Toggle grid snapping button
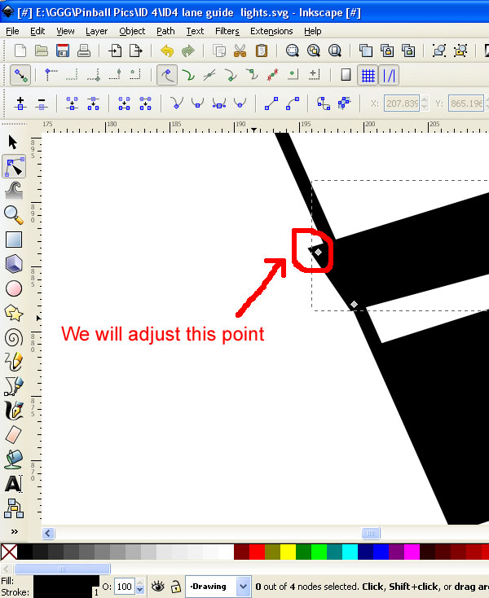The width and height of the screenshot is (489, 598). coord(368,76)
